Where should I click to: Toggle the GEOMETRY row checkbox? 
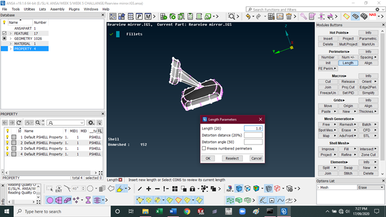[x=4, y=38]
